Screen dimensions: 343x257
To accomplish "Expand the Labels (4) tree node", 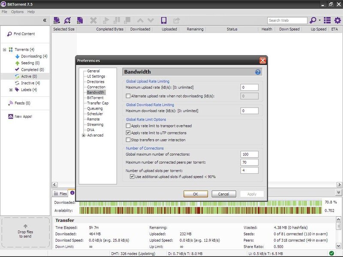I will 11,90.
